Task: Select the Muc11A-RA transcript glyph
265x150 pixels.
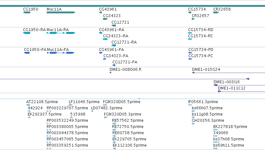Action: tap(61, 33)
